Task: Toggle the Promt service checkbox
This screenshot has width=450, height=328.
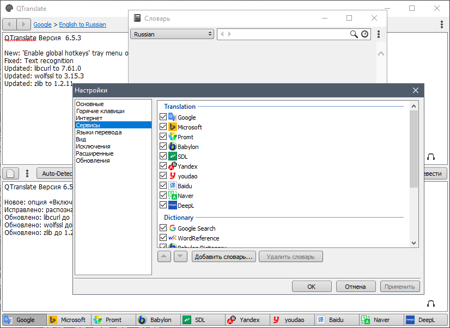Action: point(163,137)
